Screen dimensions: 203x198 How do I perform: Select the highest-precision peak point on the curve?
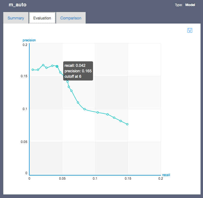tap(43, 65)
